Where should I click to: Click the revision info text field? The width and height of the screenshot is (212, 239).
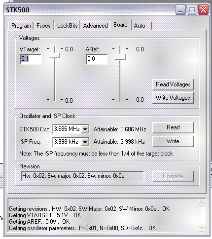pos(82,176)
